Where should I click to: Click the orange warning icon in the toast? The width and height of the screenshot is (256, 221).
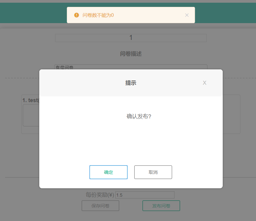[76, 15]
